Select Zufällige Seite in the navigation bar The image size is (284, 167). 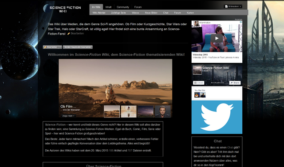[118, 13]
